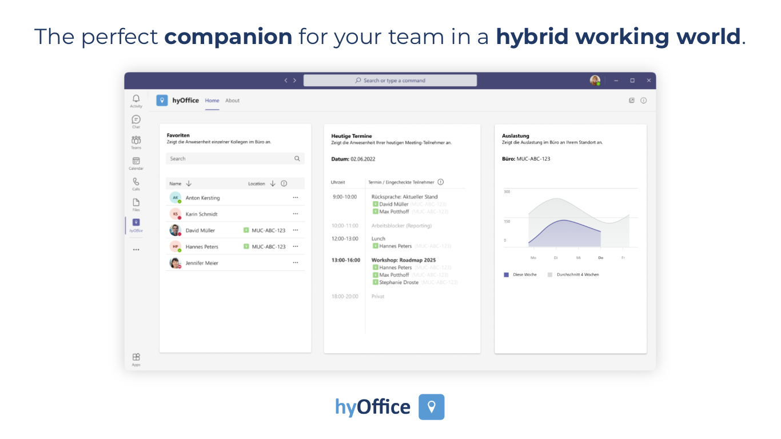Select Jennifer Meier's name
Screen dimensions: 781x439
tap(202, 263)
